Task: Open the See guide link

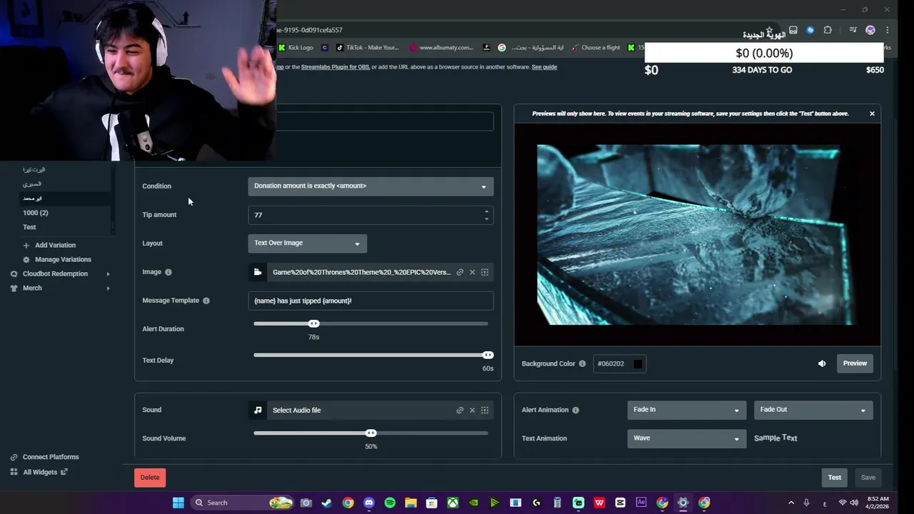Action: click(x=544, y=67)
